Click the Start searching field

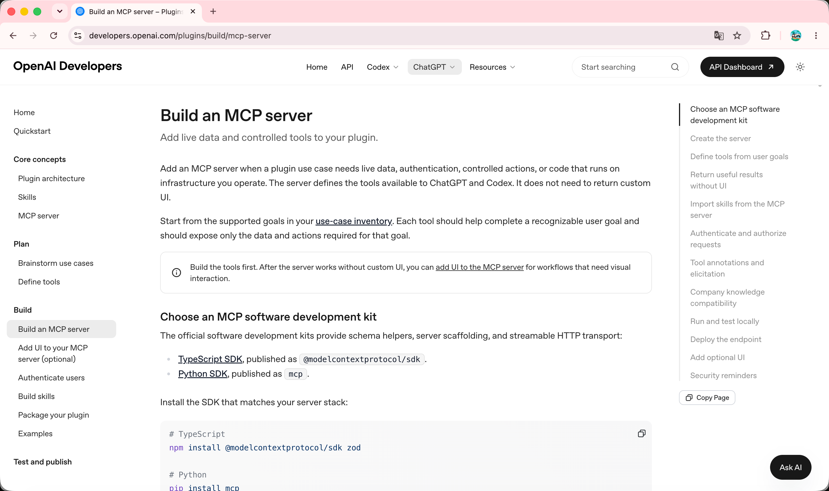pyautogui.click(x=630, y=67)
